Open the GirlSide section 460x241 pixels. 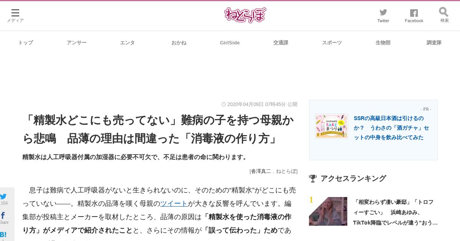pos(230,42)
